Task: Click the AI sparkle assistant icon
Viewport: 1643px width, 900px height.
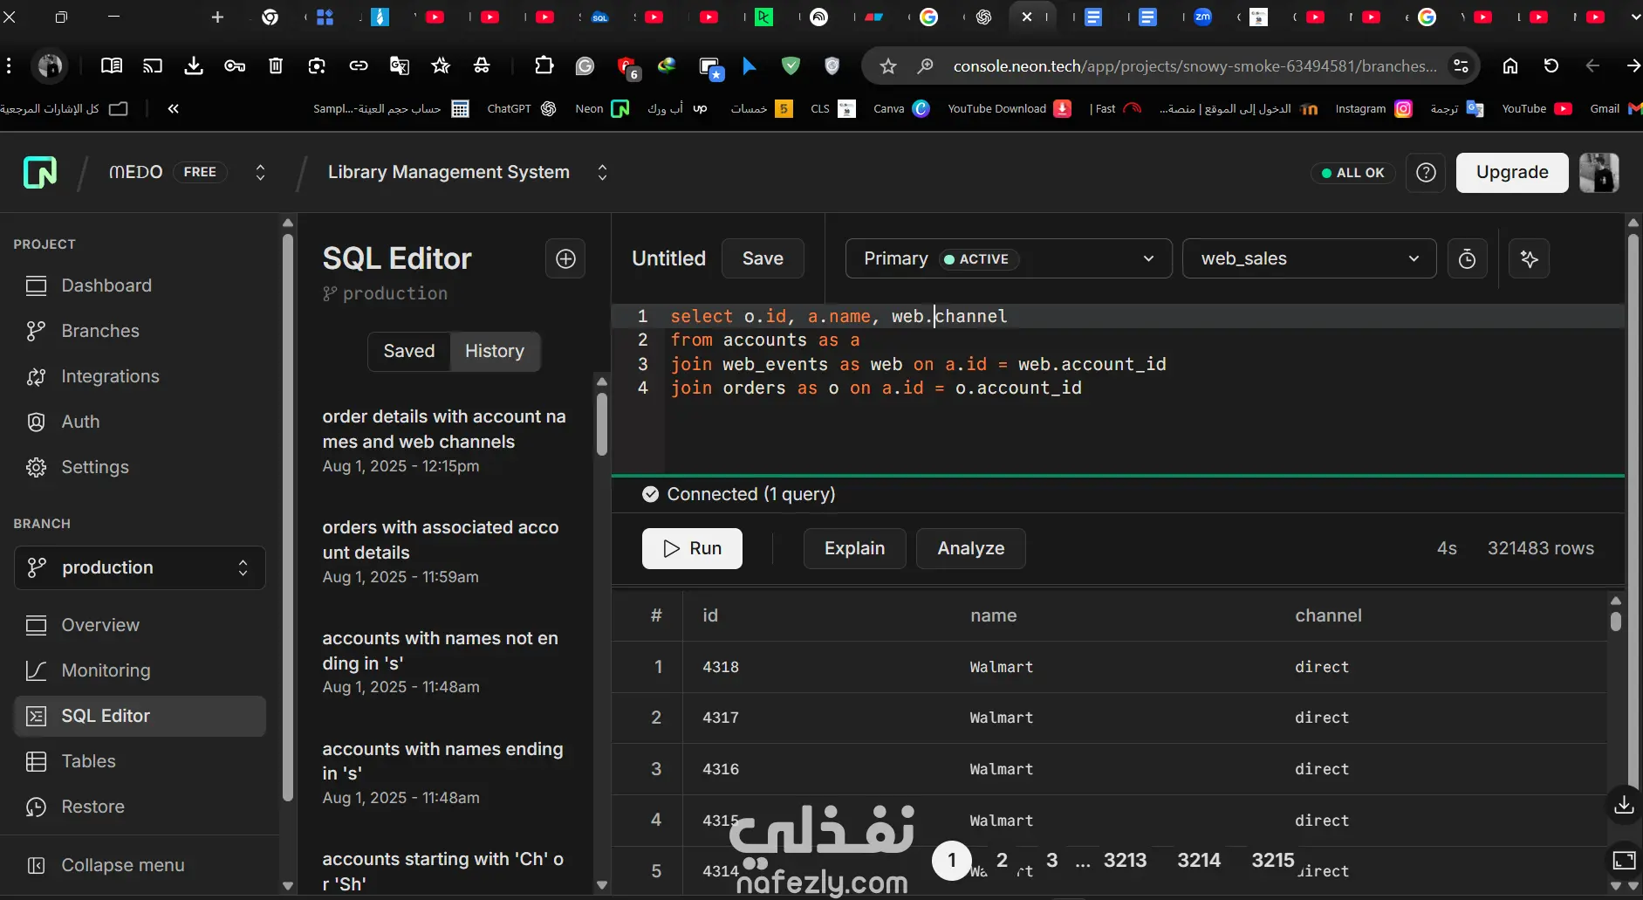Action: (x=1529, y=258)
